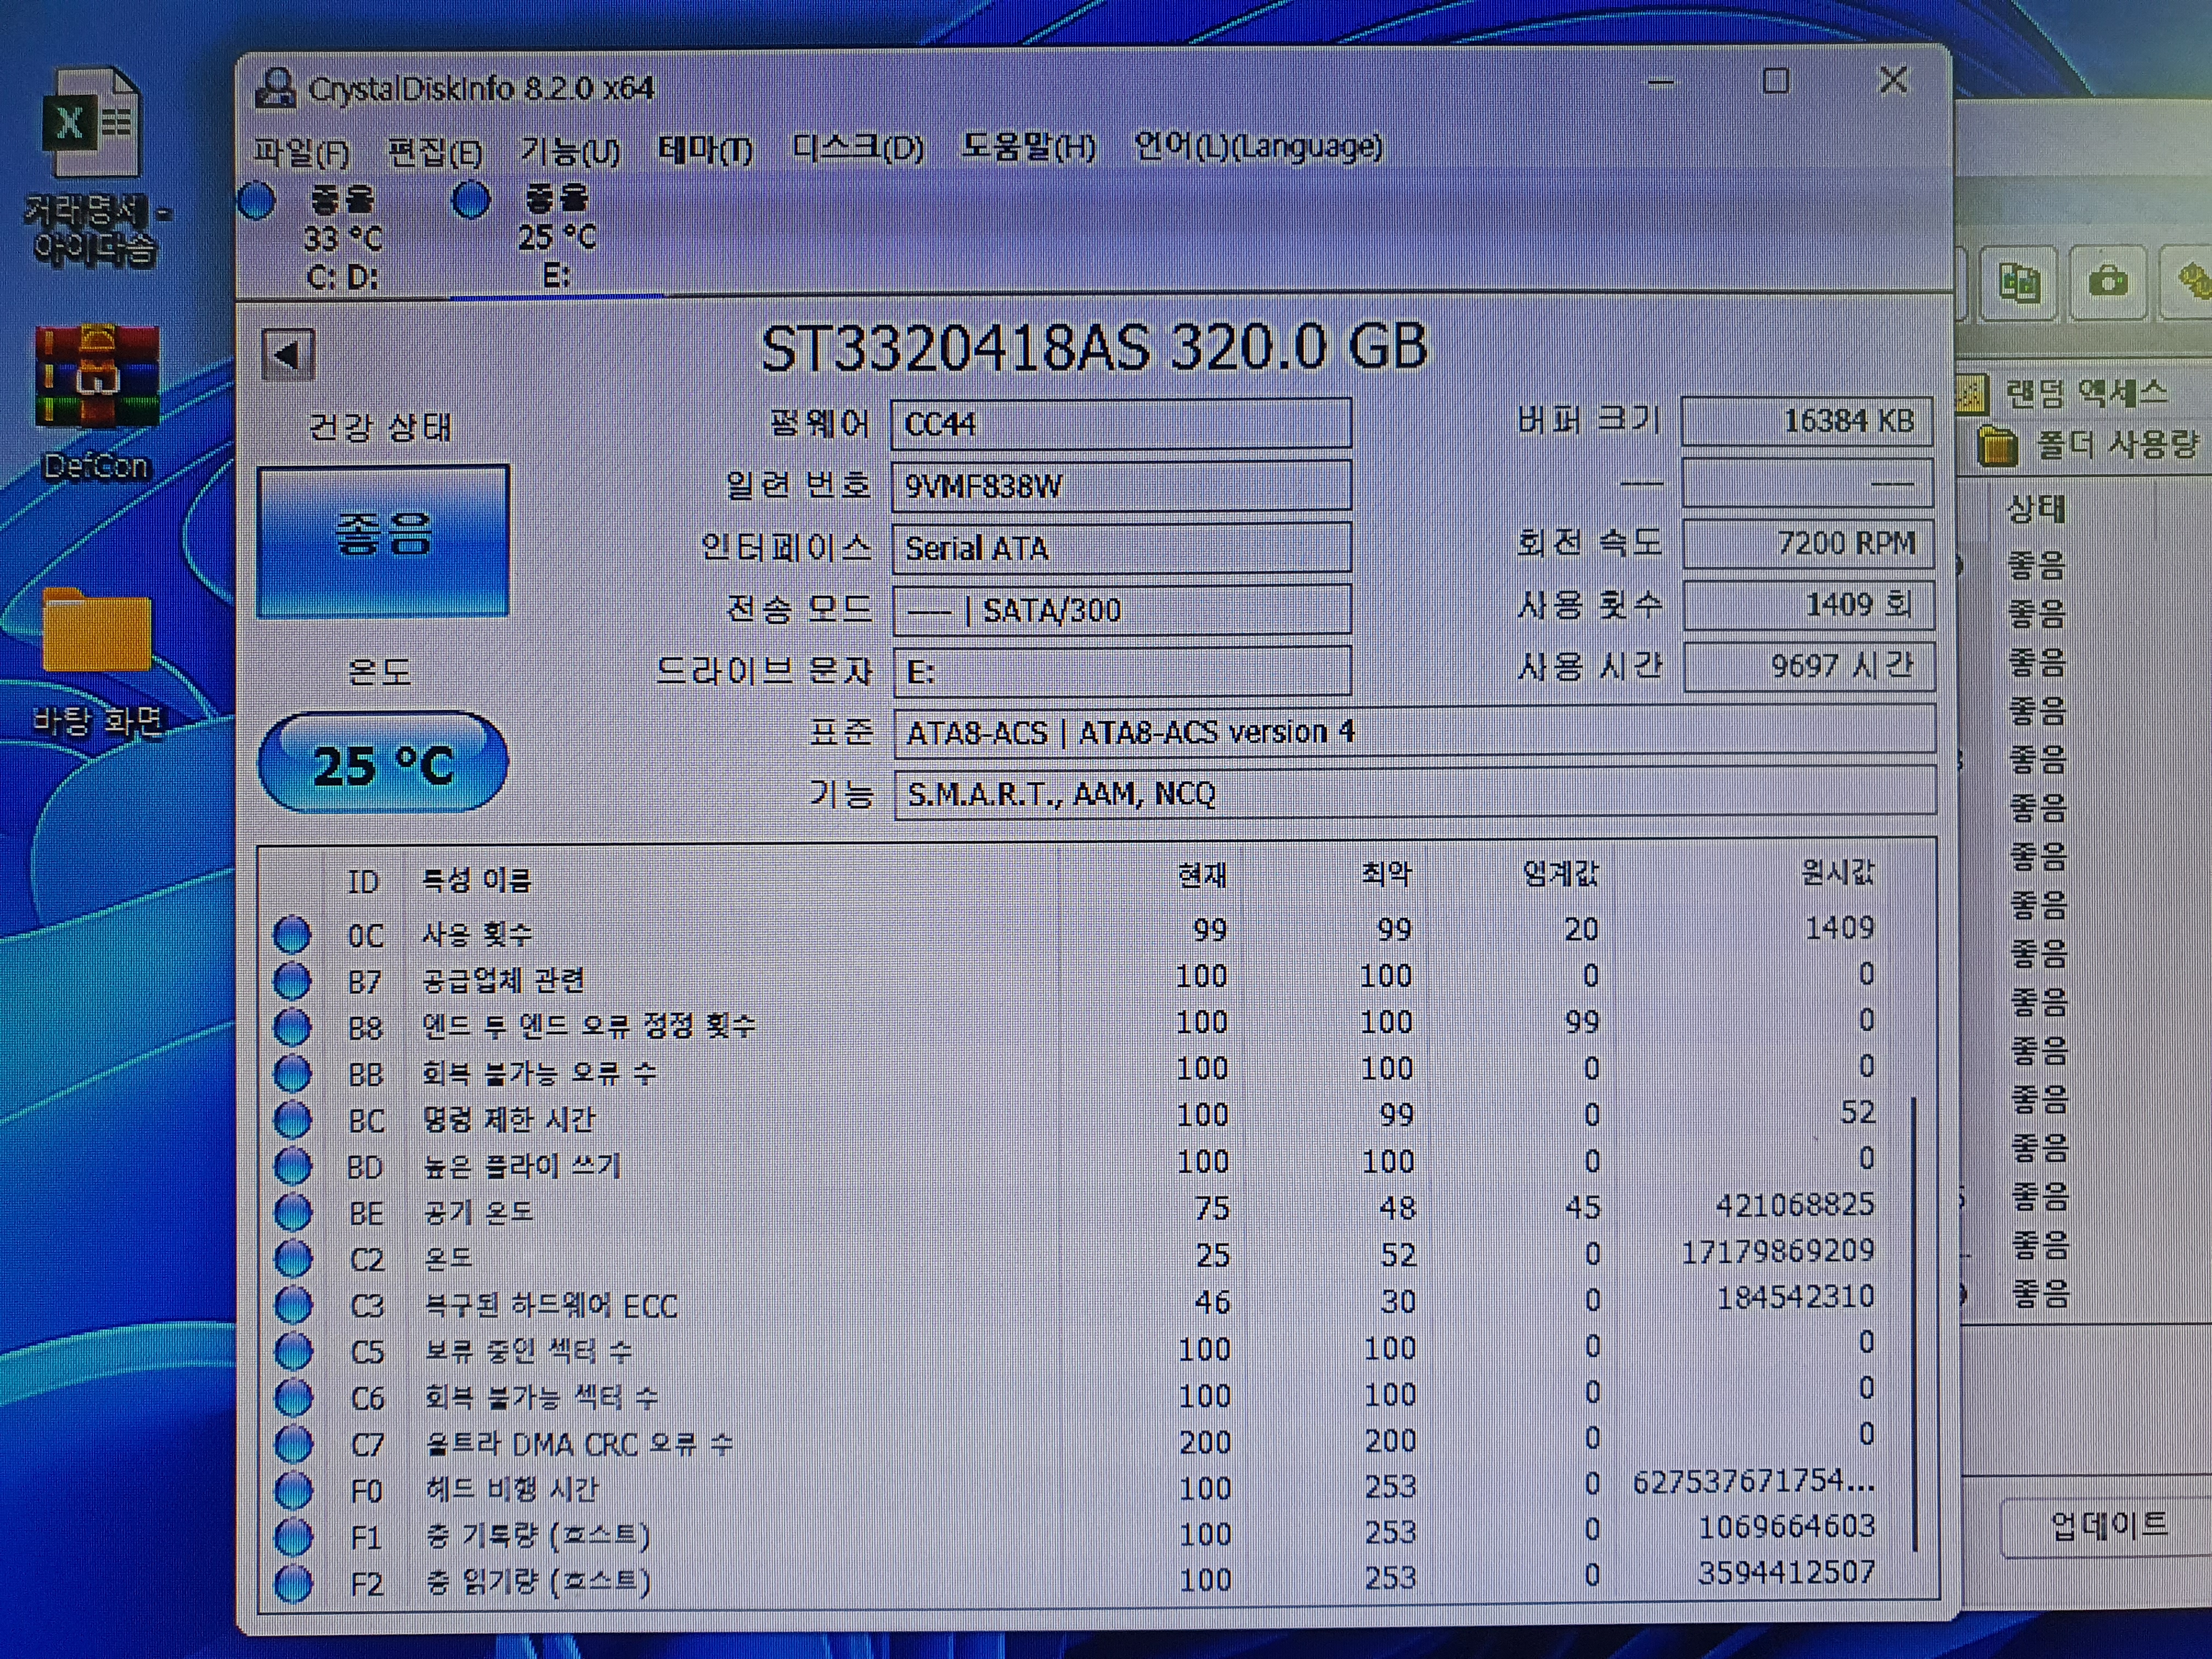Click the CrystalDiskInfo title bar icon

(276, 88)
